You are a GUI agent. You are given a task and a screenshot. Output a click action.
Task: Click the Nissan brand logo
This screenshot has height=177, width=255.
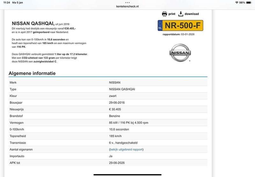[x=180, y=53]
